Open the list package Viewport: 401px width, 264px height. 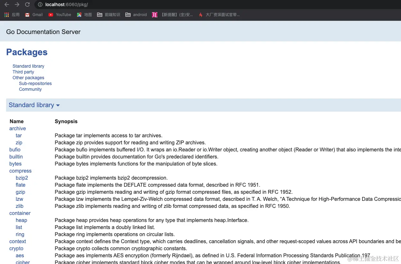tap(19, 227)
